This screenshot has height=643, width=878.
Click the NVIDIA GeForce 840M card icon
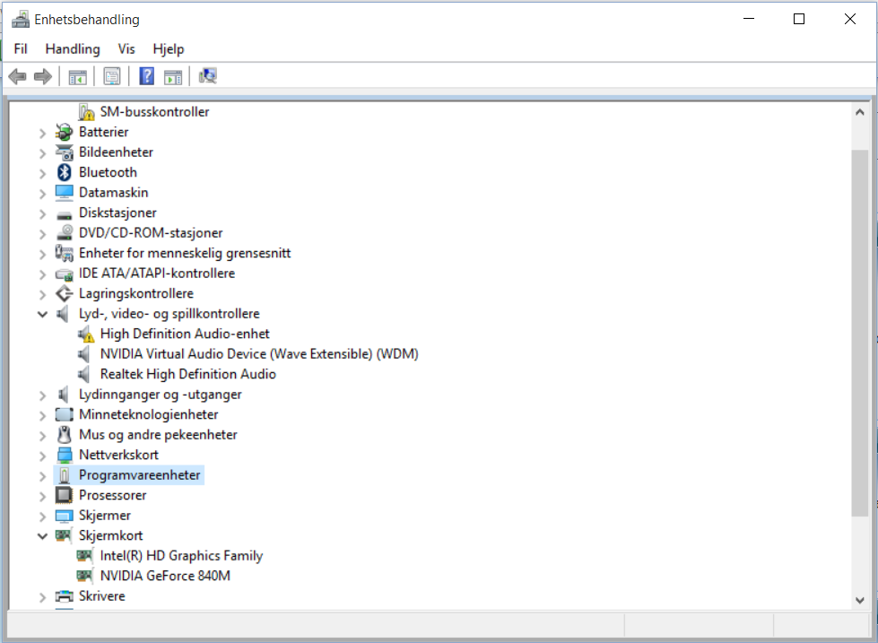(x=84, y=576)
